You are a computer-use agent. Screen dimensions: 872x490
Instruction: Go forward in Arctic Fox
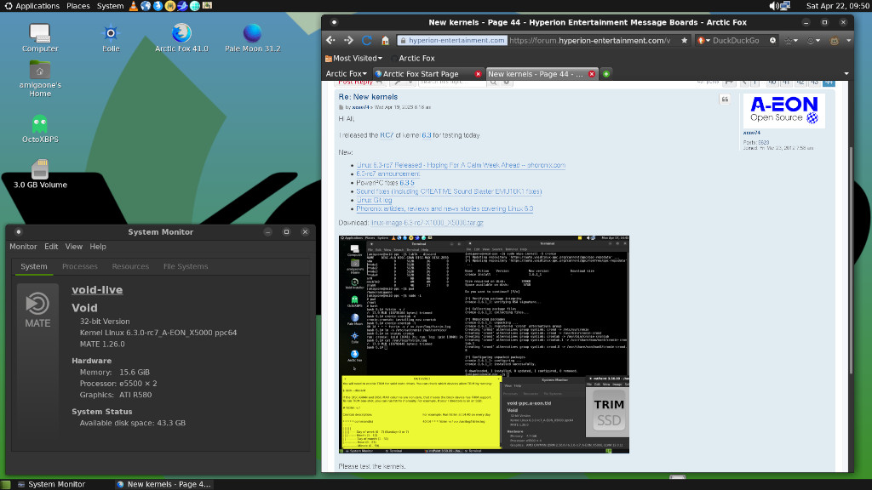(348, 41)
